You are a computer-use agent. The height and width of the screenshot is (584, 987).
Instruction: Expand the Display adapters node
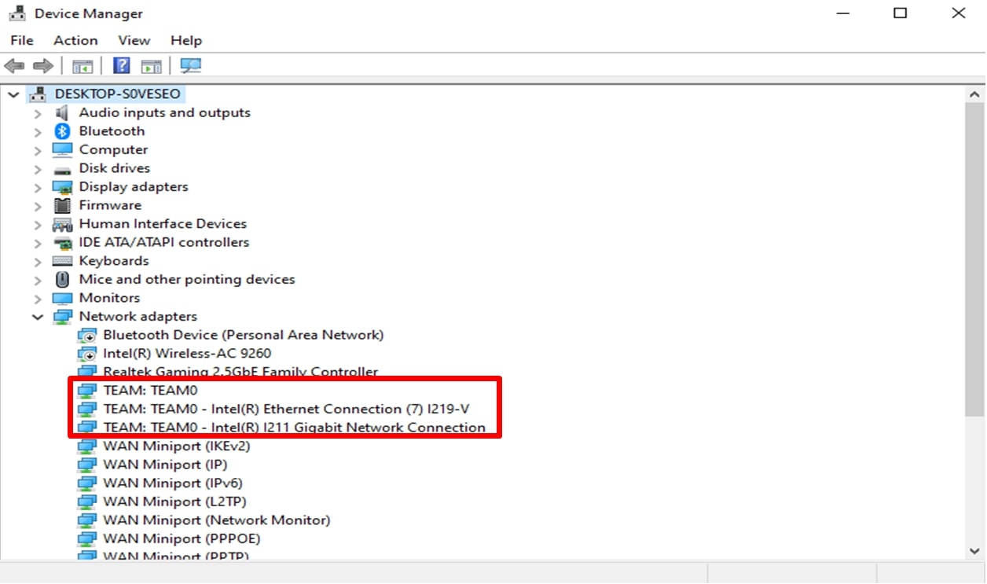[x=38, y=187]
